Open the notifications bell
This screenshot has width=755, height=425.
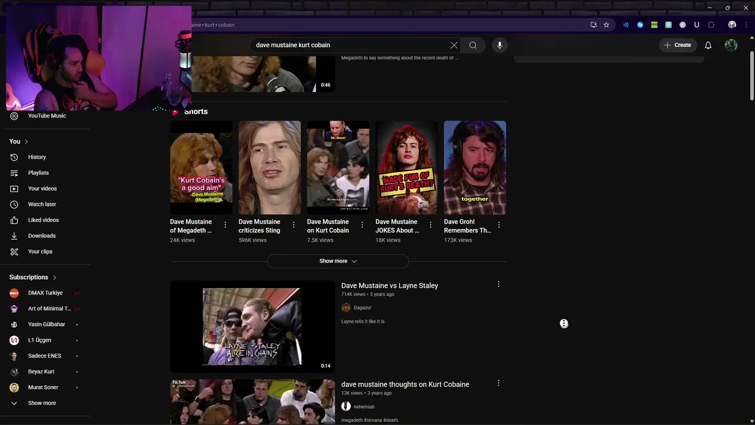[708, 45]
